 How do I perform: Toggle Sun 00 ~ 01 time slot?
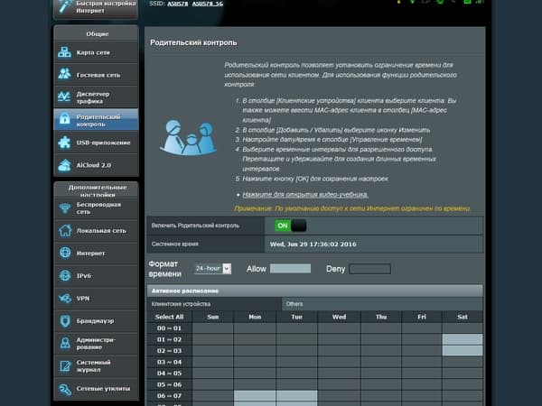(213, 328)
